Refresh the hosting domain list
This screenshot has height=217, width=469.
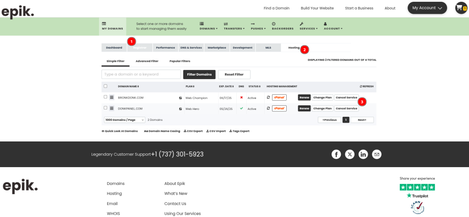coord(366,87)
